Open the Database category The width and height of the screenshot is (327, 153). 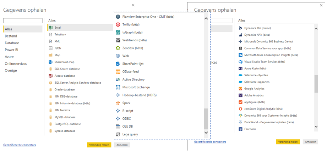pyautogui.click(x=12, y=43)
